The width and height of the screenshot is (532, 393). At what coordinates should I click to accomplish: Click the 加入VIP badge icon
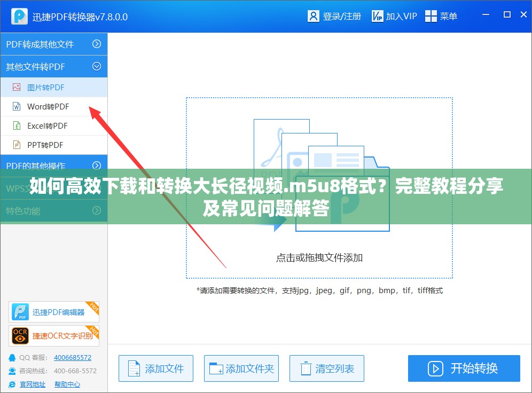[377, 16]
